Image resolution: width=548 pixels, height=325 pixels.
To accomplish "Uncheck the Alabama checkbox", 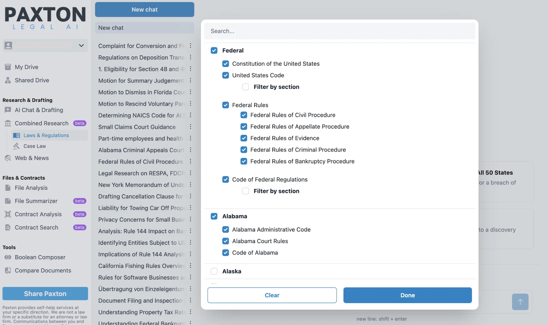I will [214, 216].
